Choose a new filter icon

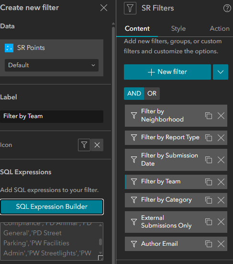tap(84, 145)
